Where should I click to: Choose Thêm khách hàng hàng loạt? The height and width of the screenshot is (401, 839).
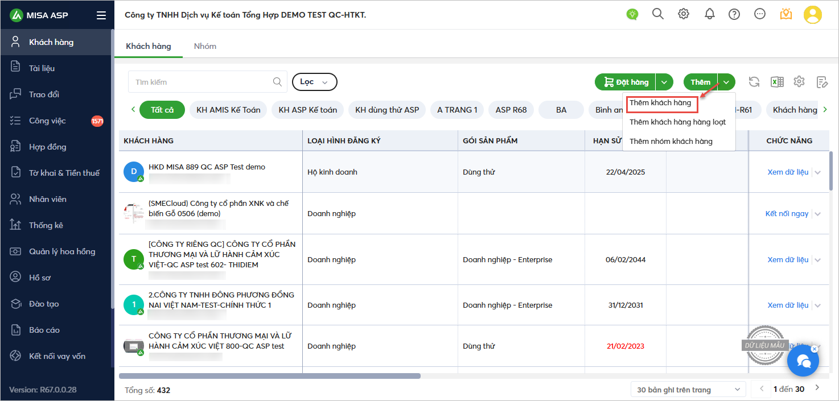[678, 122]
